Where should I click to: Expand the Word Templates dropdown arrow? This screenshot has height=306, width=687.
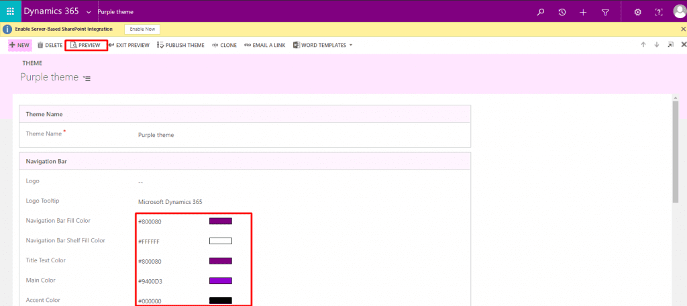(351, 46)
